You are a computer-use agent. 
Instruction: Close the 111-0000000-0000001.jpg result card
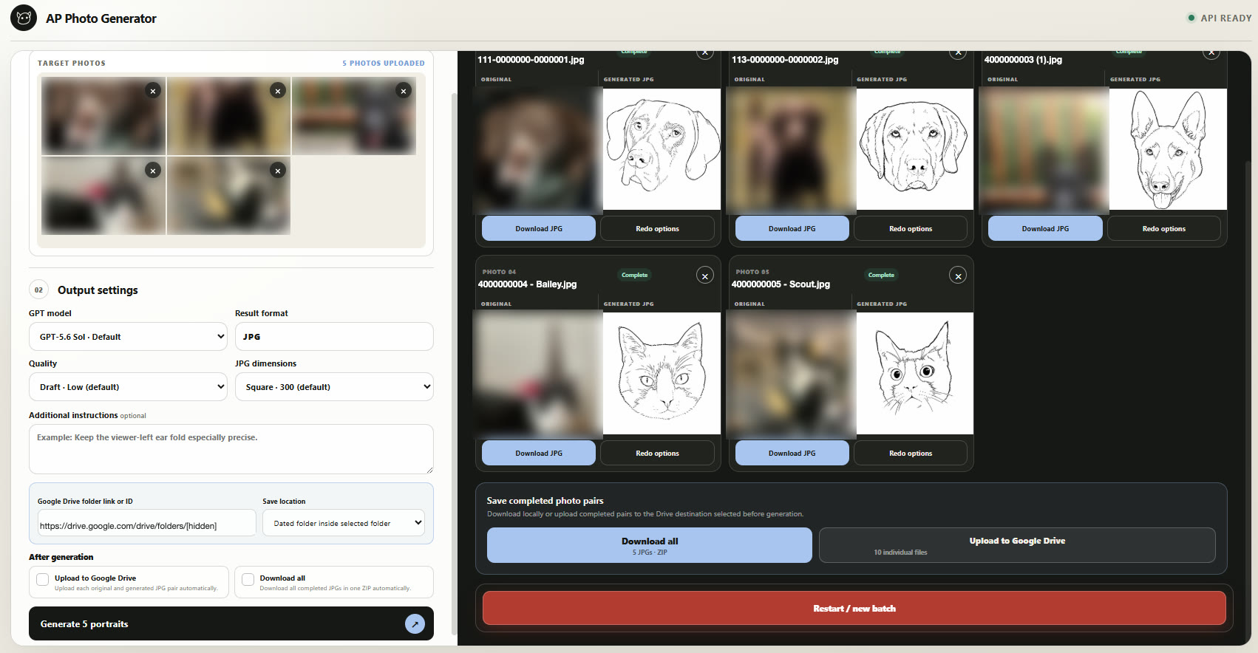click(705, 52)
